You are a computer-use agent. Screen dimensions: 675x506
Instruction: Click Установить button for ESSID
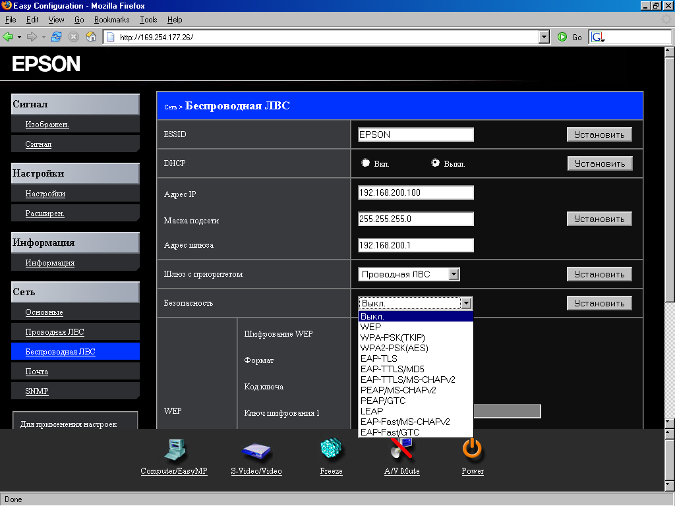pos(599,134)
